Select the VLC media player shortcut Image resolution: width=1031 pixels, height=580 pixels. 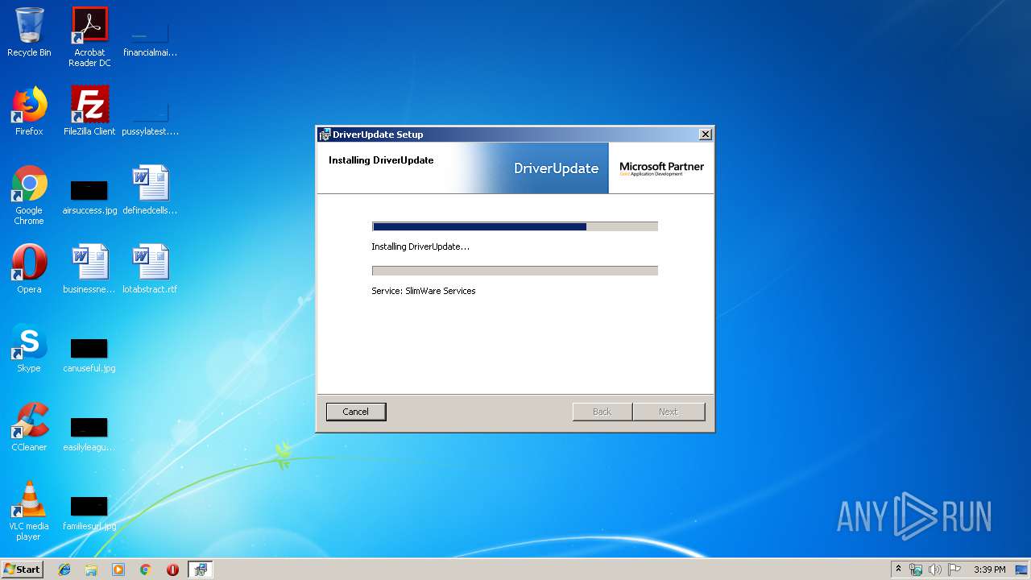pos(29,511)
